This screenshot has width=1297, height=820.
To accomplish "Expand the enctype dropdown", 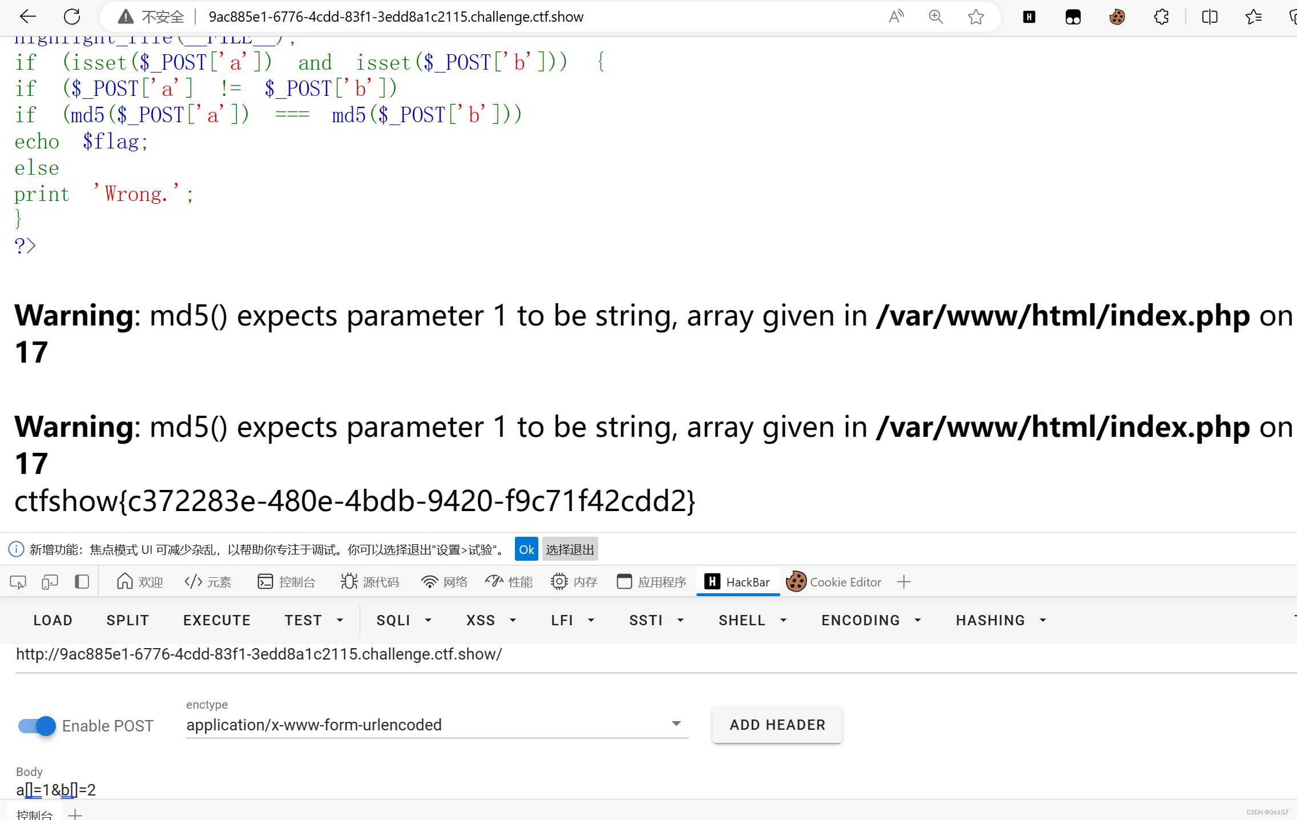I will (x=676, y=724).
